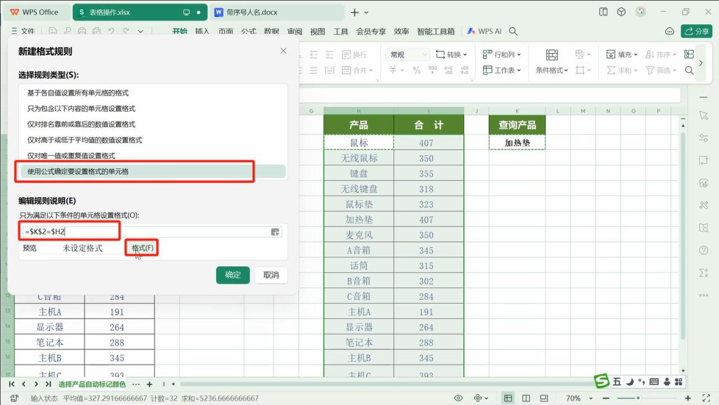Add a new sheet with plus button
The image size is (719, 405).
pos(149,384)
